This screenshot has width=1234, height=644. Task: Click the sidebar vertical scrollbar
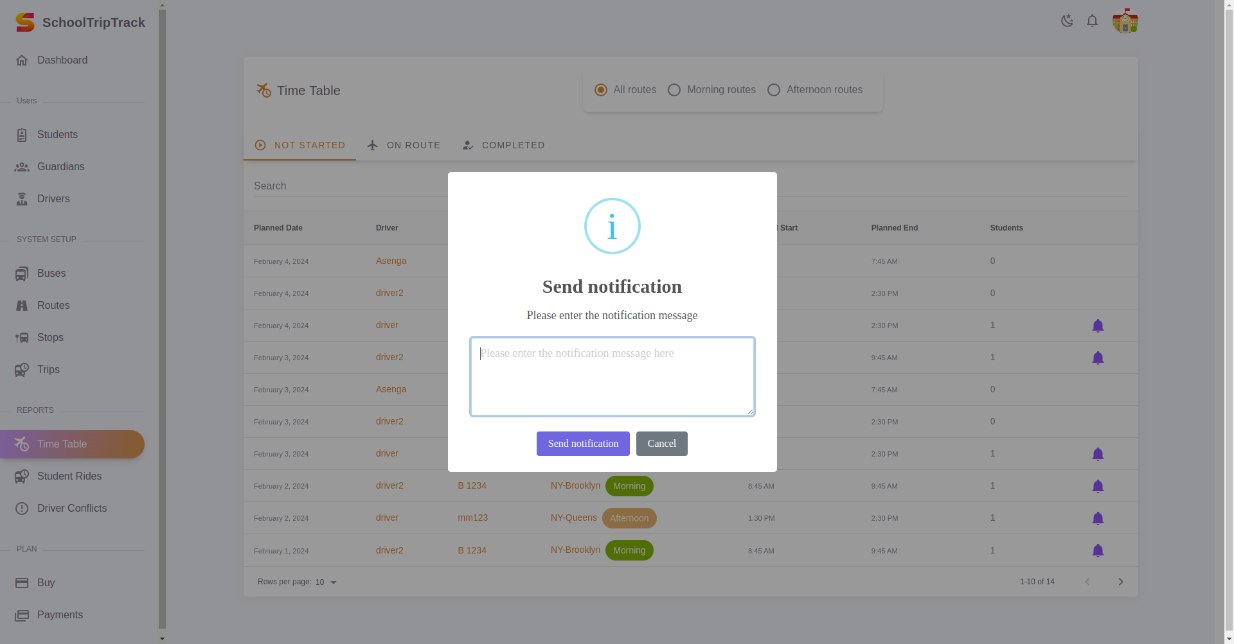point(162,321)
